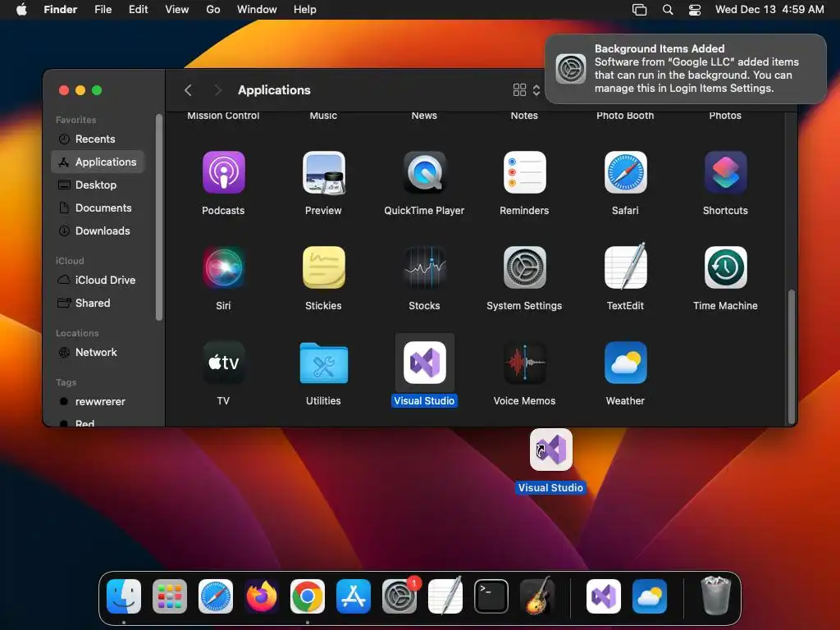Select the Visual Studio alias on the desktop
Viewport: 840px width, 630px height.
(x=550, y=450)
